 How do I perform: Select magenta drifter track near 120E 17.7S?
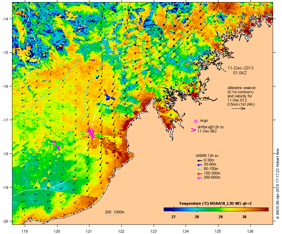[55, 145]
